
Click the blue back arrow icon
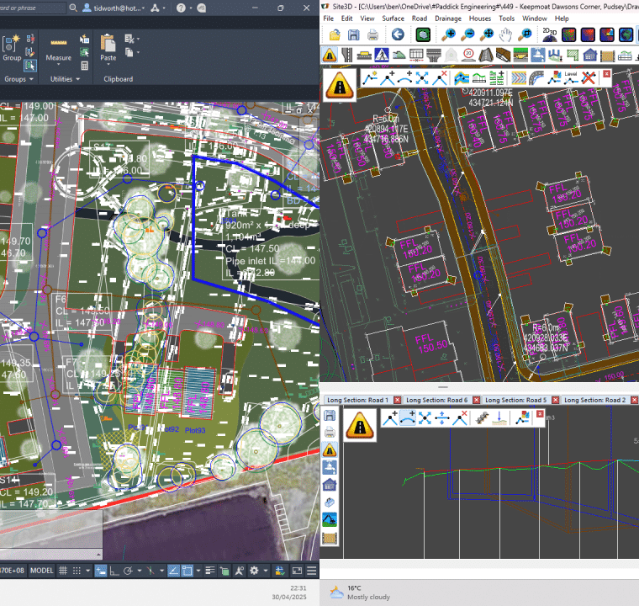398,35
